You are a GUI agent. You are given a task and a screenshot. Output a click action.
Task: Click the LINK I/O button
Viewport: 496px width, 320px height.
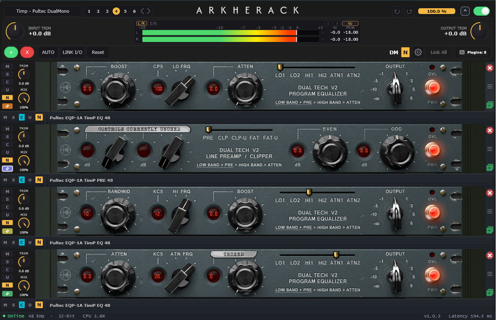click(x=72, y=52)
